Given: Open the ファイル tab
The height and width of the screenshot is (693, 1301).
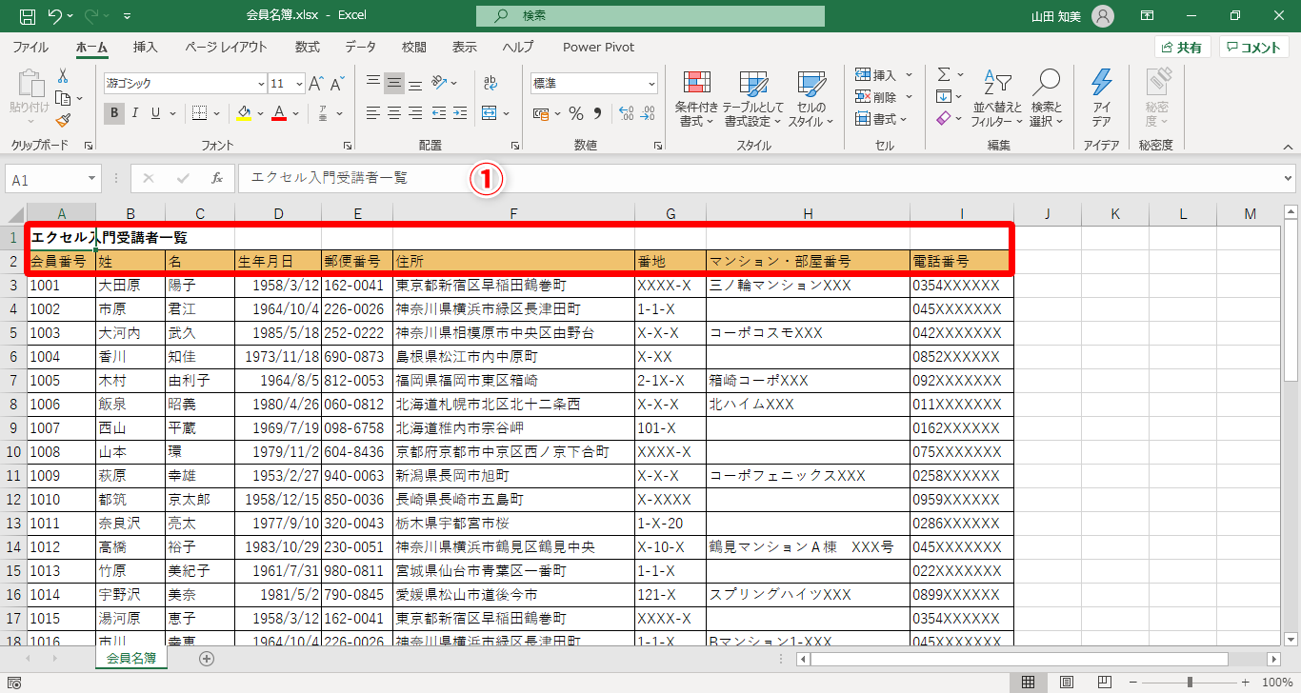Looking at the screenshot, I should tap(30, 48).
